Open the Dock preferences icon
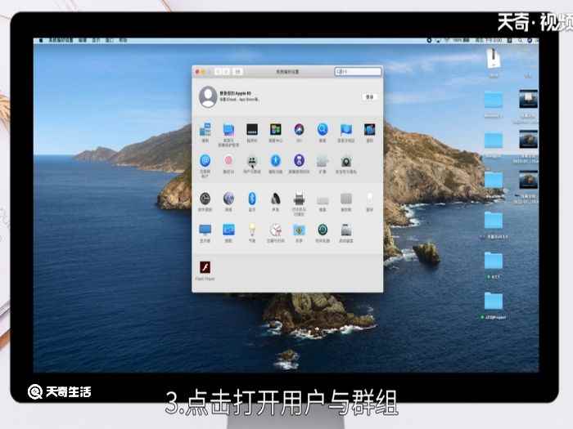Image resolution: width=573 pixels, height=429 pixels. tap(252, 129)
